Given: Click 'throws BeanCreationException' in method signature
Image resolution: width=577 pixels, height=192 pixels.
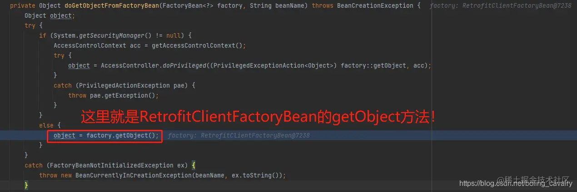Looking at the screenshot, I should point(363,5).
